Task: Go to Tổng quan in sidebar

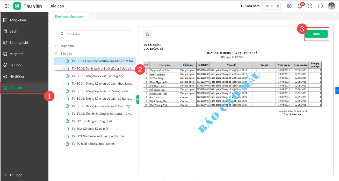Action: [24, 20]
